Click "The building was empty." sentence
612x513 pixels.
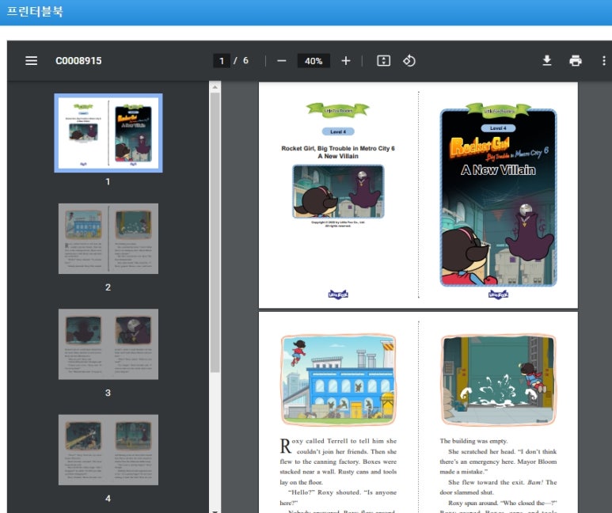pos(473,441)
